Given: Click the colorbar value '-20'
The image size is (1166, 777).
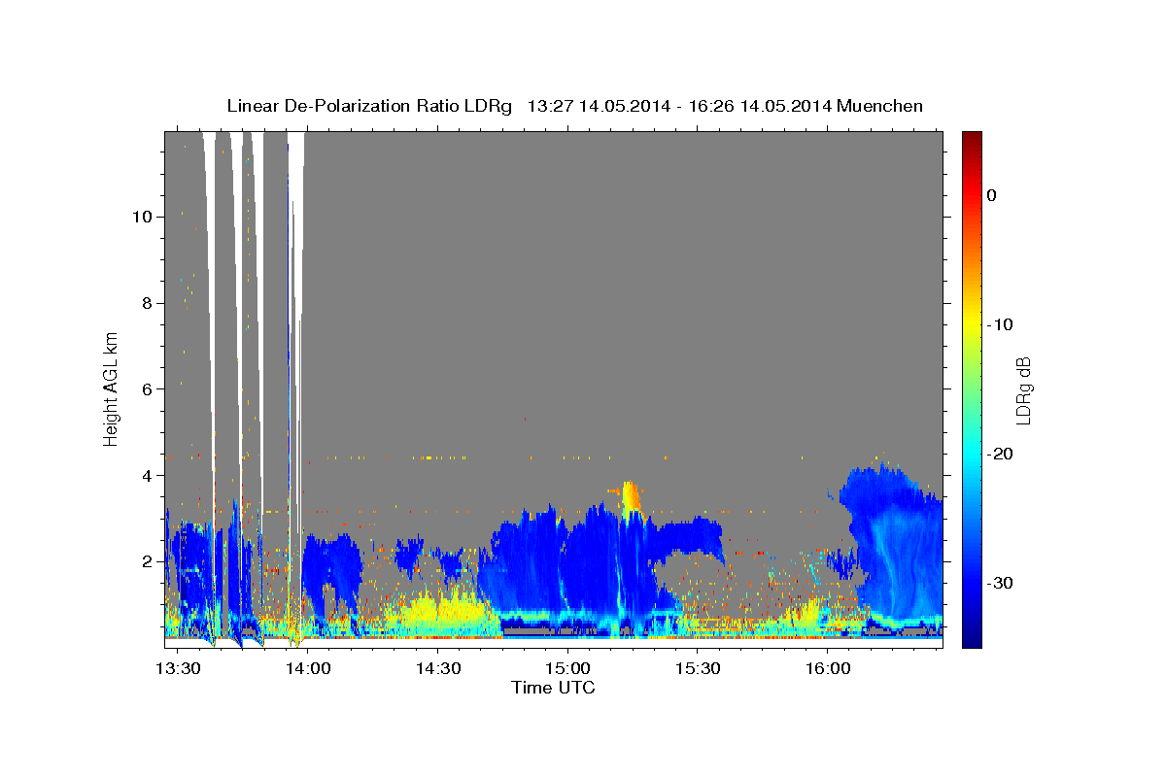Looking at the screenshot, I should [1001, 454].
